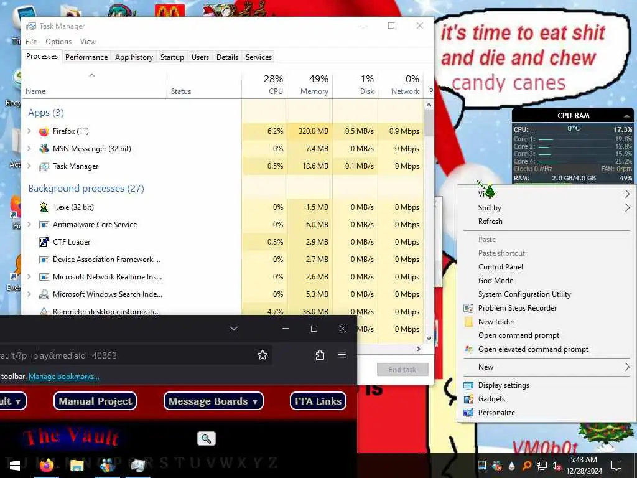This screenshot has height=478, width=637.
Task: Sort processes by the Name column header
Action: point(94,85)
